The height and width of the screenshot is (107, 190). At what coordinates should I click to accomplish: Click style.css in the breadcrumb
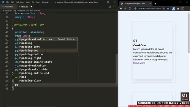8,11
